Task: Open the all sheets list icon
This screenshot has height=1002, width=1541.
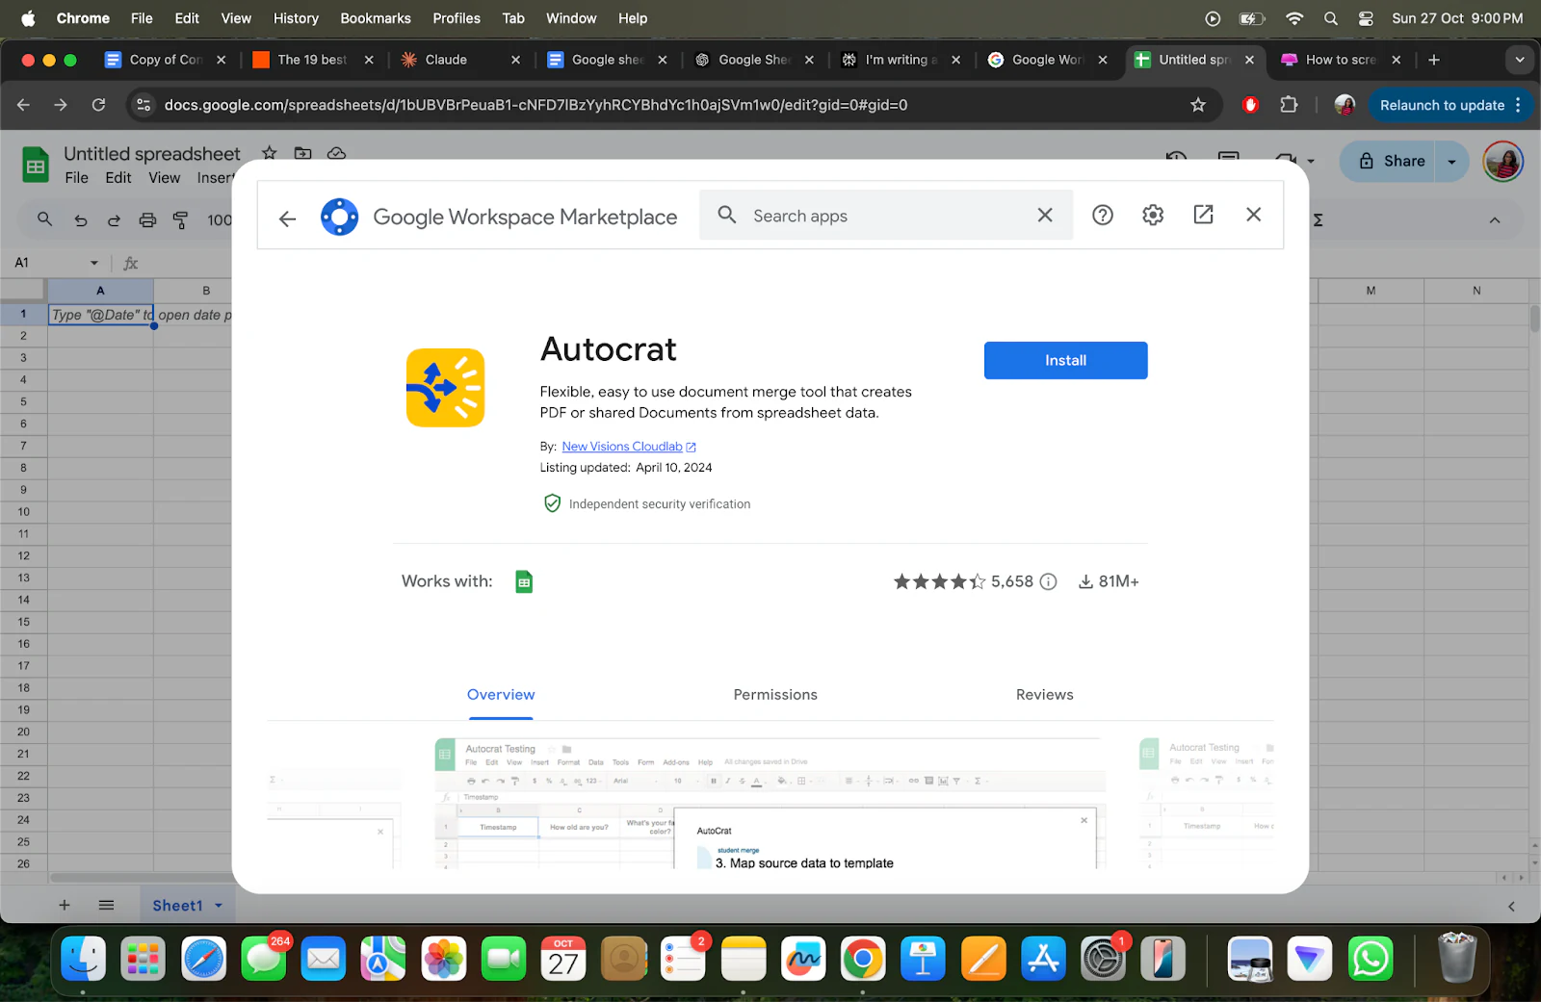Action: [x=106, y=906]
